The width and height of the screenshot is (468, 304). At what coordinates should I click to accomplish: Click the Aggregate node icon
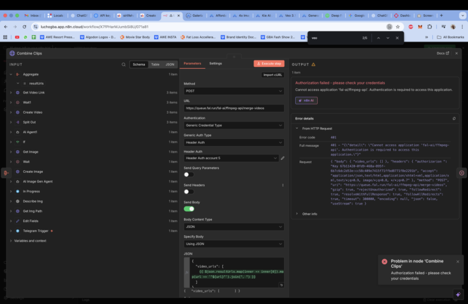18,74
